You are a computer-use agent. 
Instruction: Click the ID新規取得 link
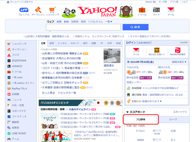pyautogui.click(x=144, y=43)
